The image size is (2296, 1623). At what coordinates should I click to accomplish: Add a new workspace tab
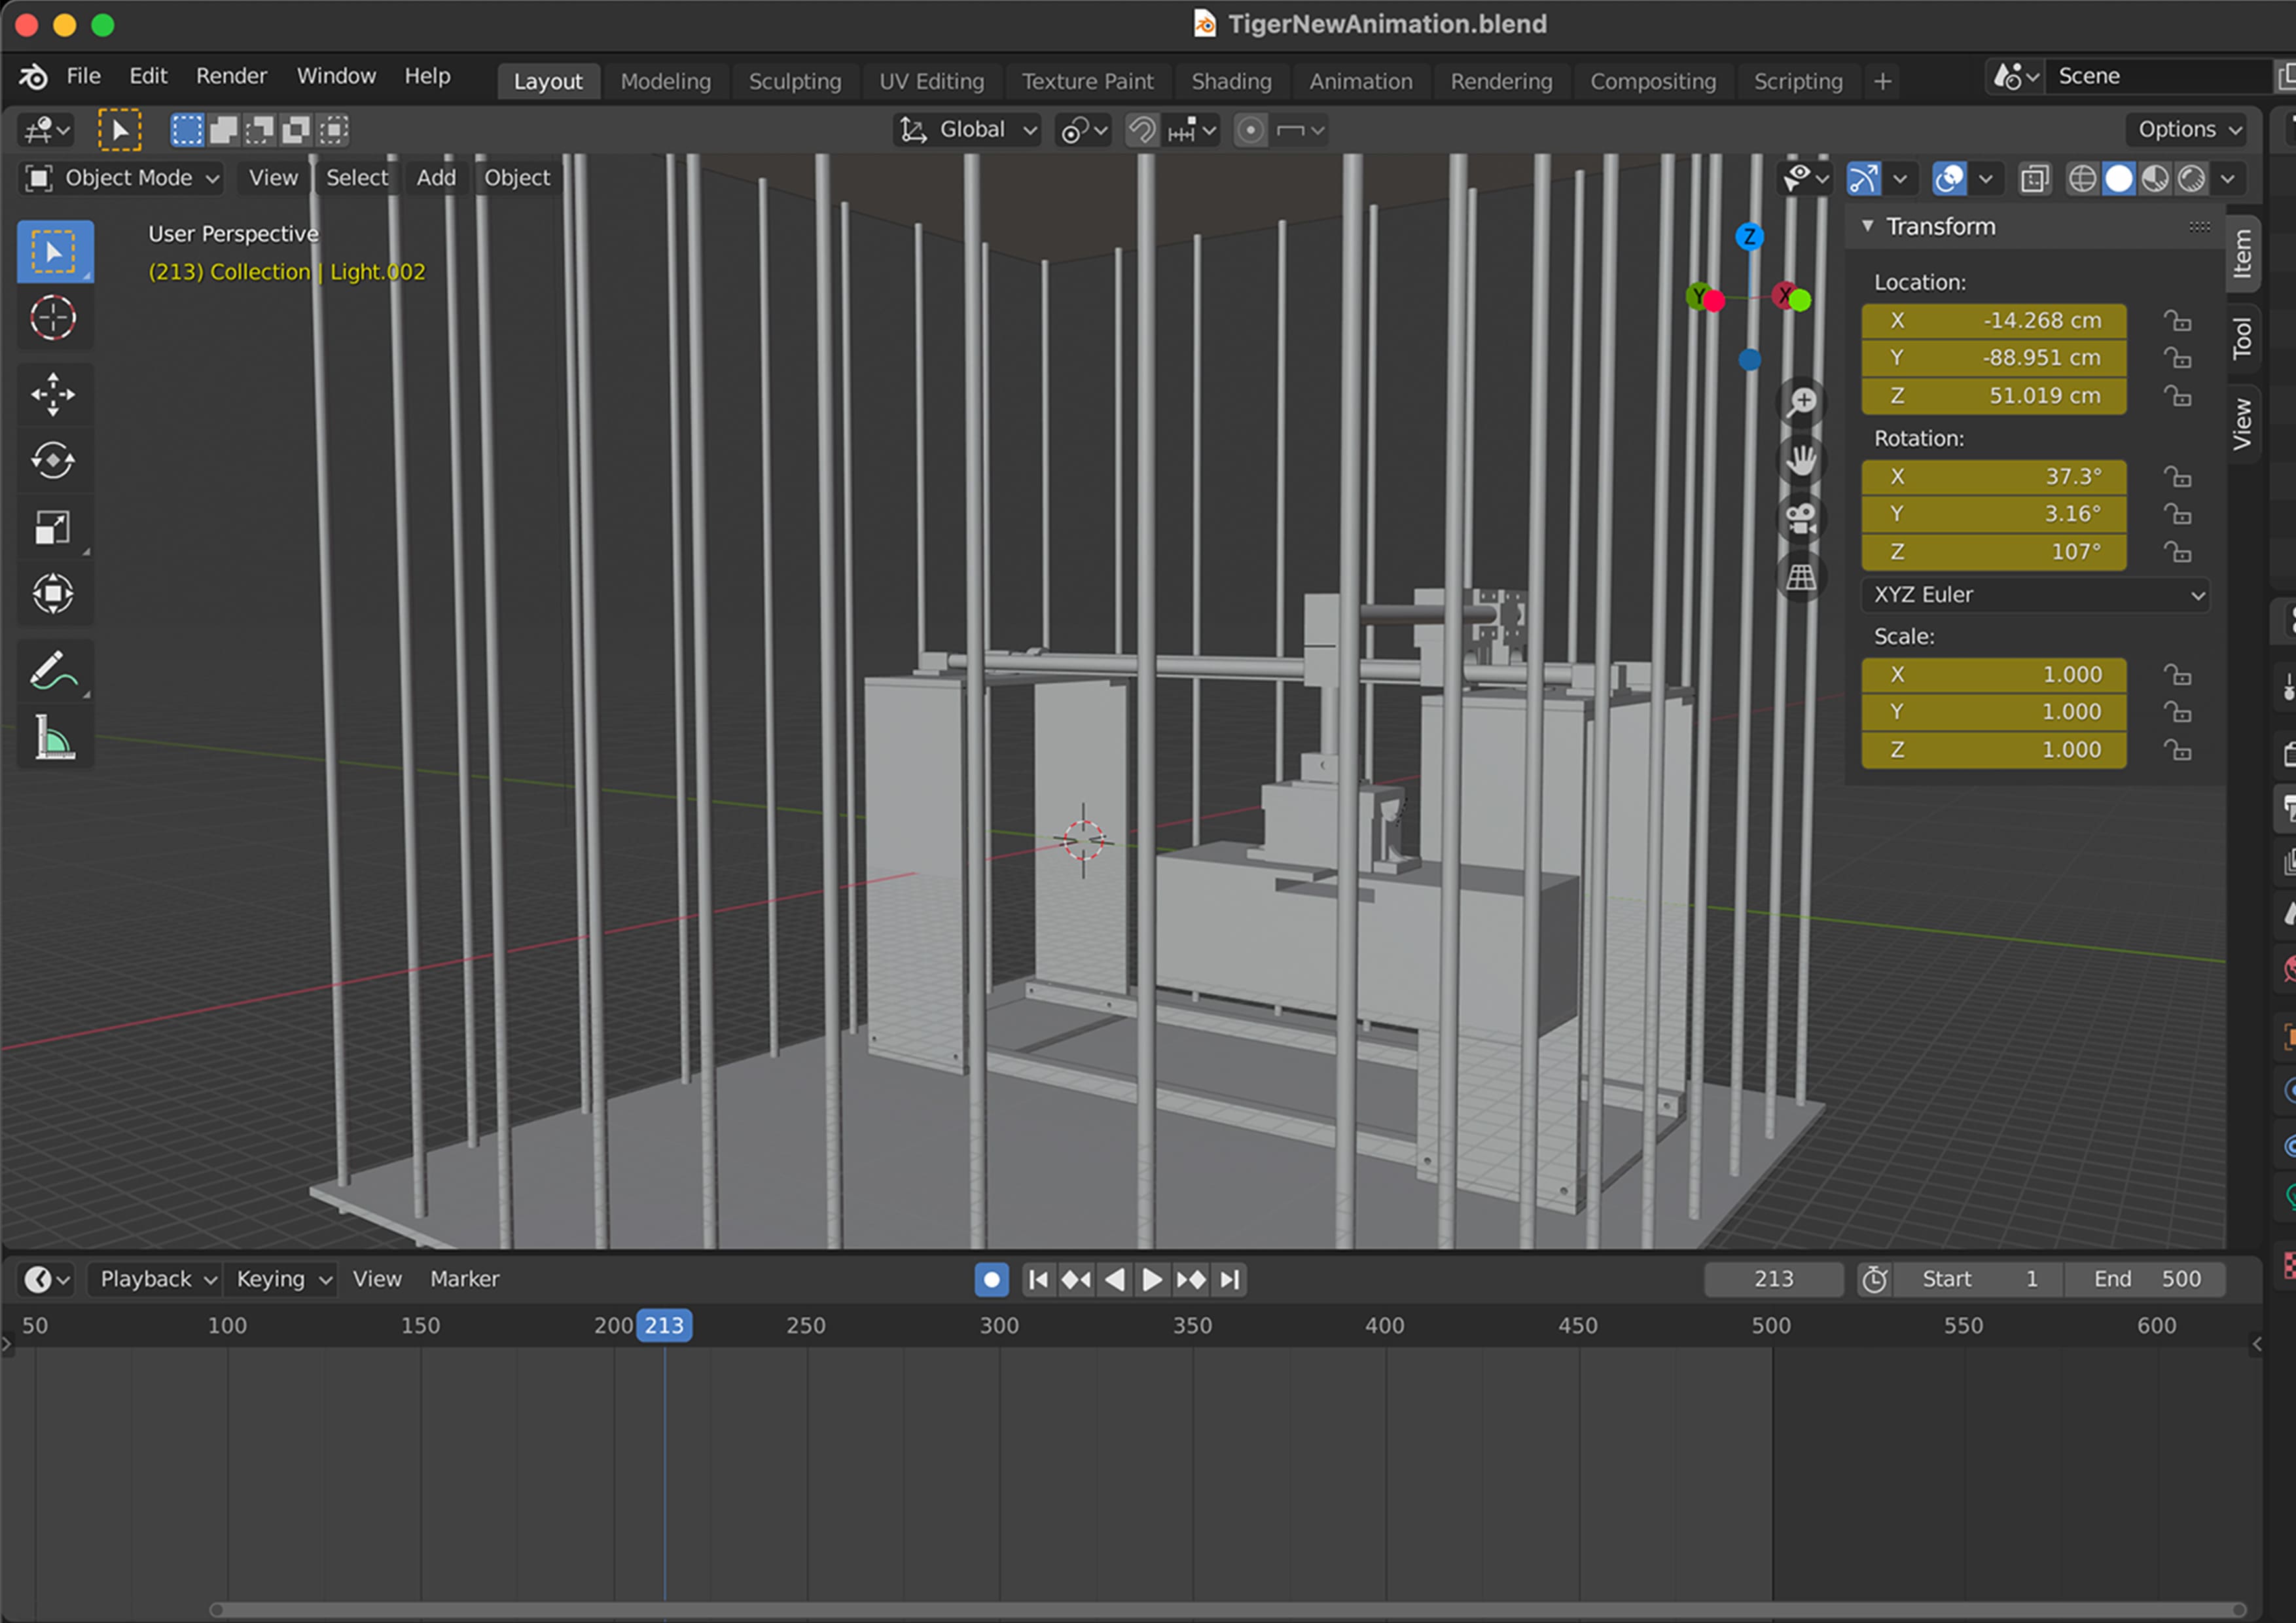click(1882, 81)
